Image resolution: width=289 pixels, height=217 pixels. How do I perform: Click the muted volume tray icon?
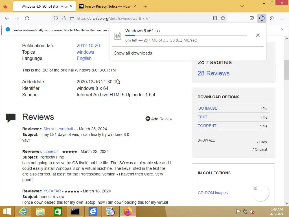coord(252,212)
